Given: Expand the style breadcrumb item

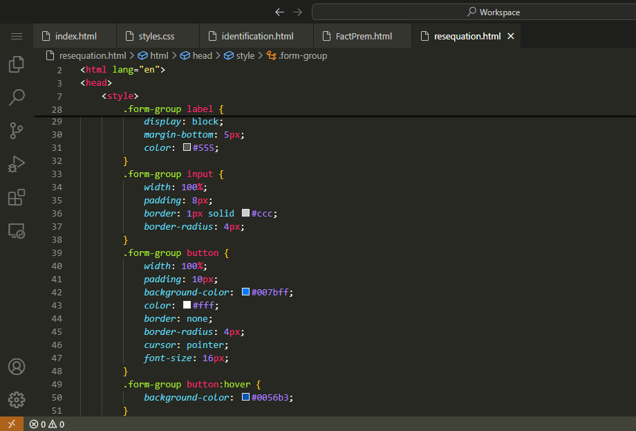Looking at the screenshot, I should click(245, 55).
